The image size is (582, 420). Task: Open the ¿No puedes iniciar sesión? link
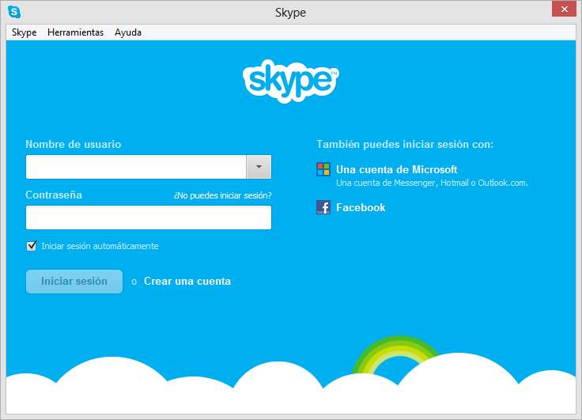tap(222, 195)
